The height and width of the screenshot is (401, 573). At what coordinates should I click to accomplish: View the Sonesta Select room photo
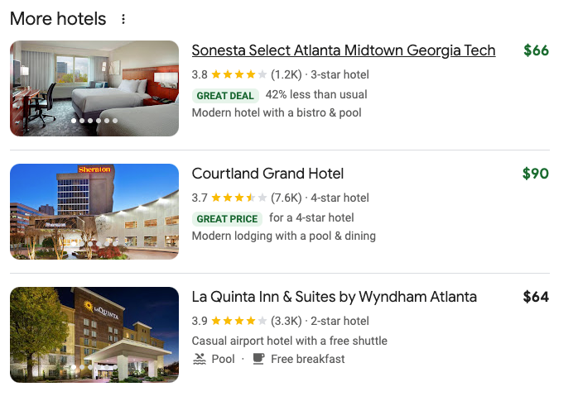point(94,88)
